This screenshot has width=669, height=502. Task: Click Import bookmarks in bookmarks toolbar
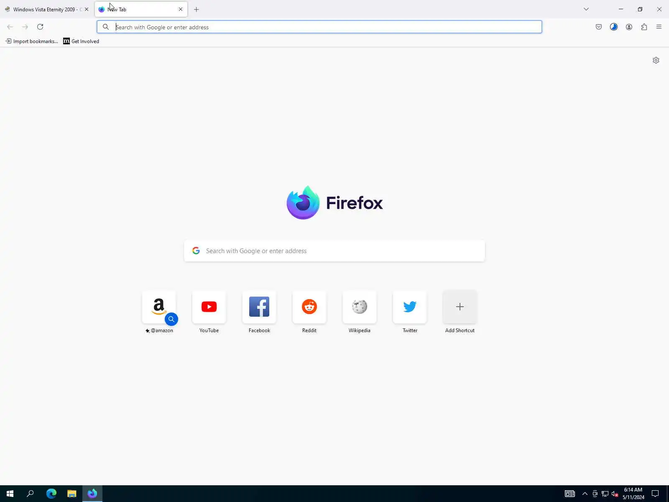pos(32,41)
